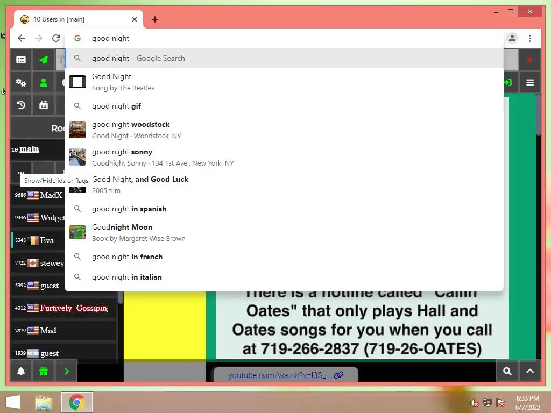The image size is (551, 413).
Task: Close the '10 Users in [main]' tab
Action: point(134,19)
